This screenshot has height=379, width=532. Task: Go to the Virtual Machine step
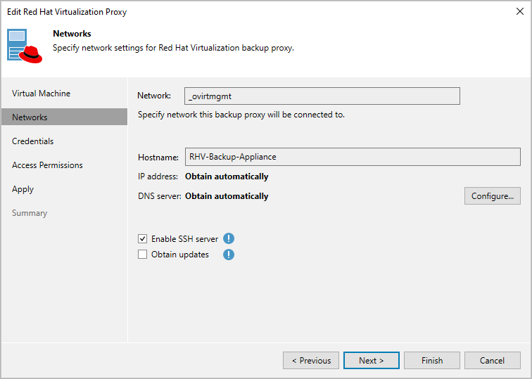(41, 94)
